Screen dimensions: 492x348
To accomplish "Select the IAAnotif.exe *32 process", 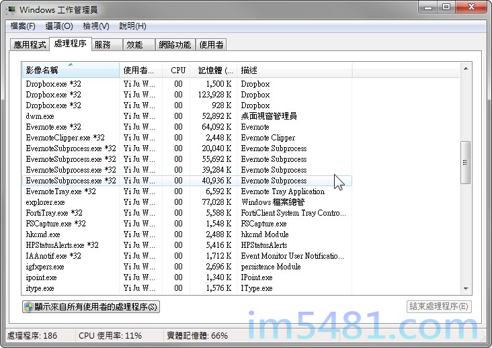I will click(x=187, y=256).
